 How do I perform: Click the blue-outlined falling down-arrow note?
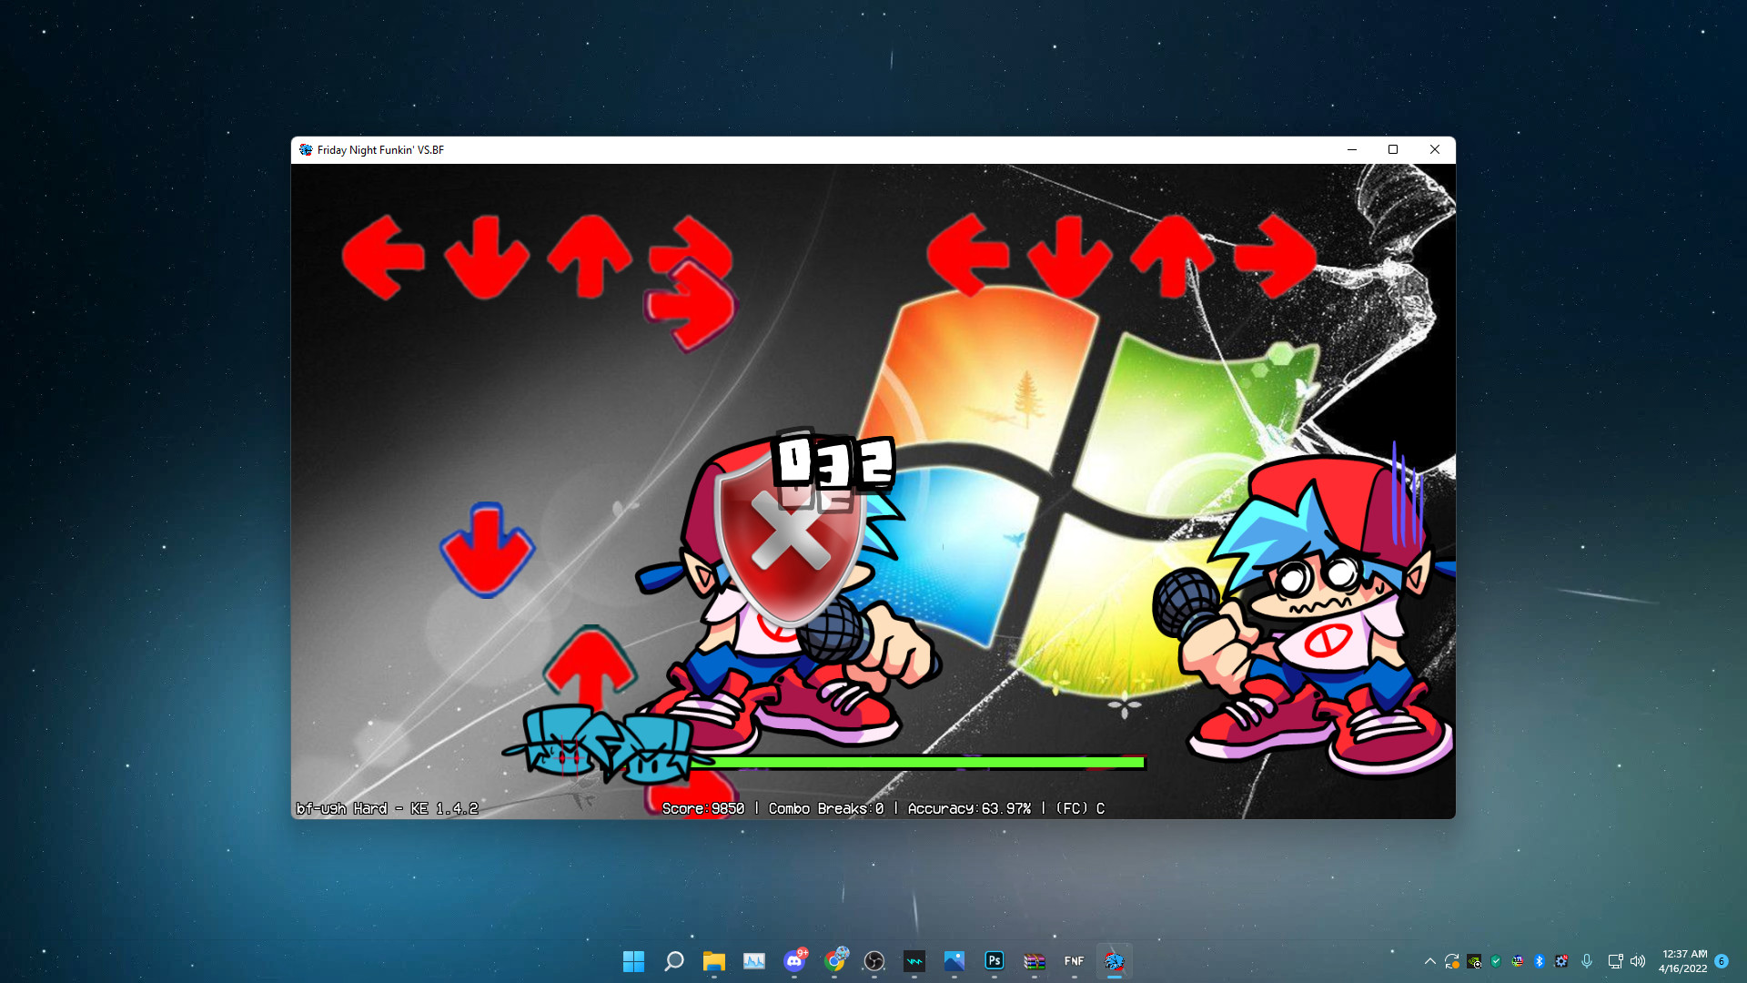(x=488, y=550)
